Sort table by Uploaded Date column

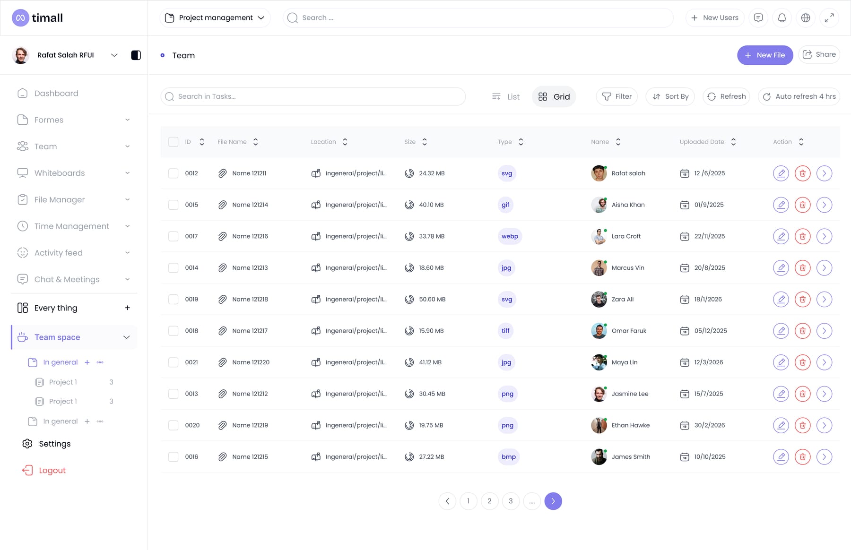coord(733,142)
